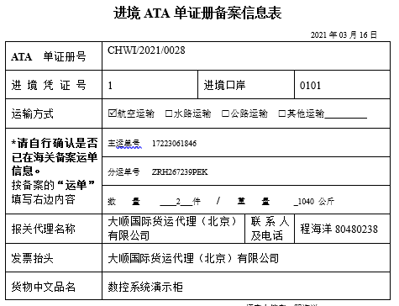The height and width of the screenshot is (306, 399).
Task: Select house waybill number ZRH267239PEK
Action: click(180, 171)
